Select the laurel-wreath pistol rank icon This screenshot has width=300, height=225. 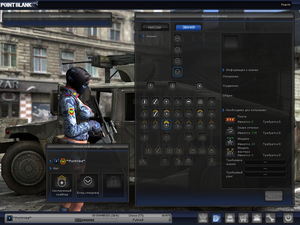tap(179, 150)
